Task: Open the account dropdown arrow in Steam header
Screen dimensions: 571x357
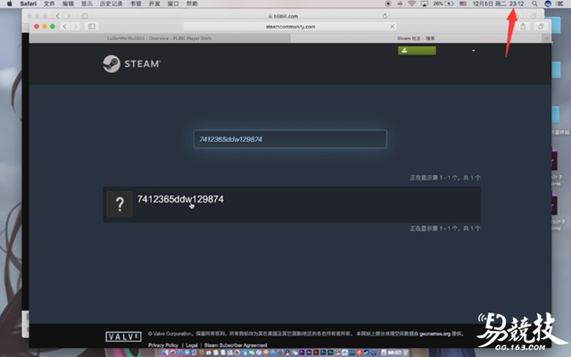Action: point(474,51)
